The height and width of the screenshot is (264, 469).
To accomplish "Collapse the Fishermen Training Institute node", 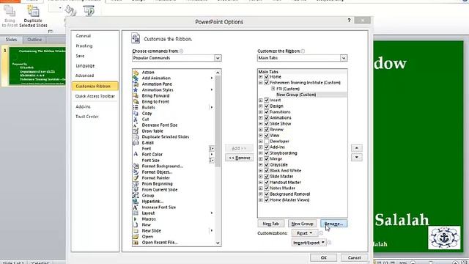I will [x=261, y=83].
